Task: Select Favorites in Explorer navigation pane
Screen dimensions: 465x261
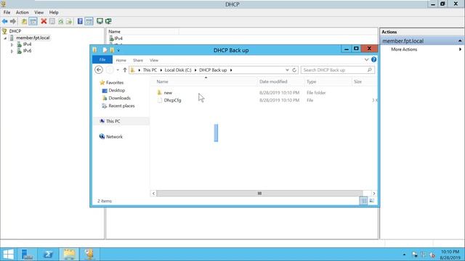Action: 115,83
